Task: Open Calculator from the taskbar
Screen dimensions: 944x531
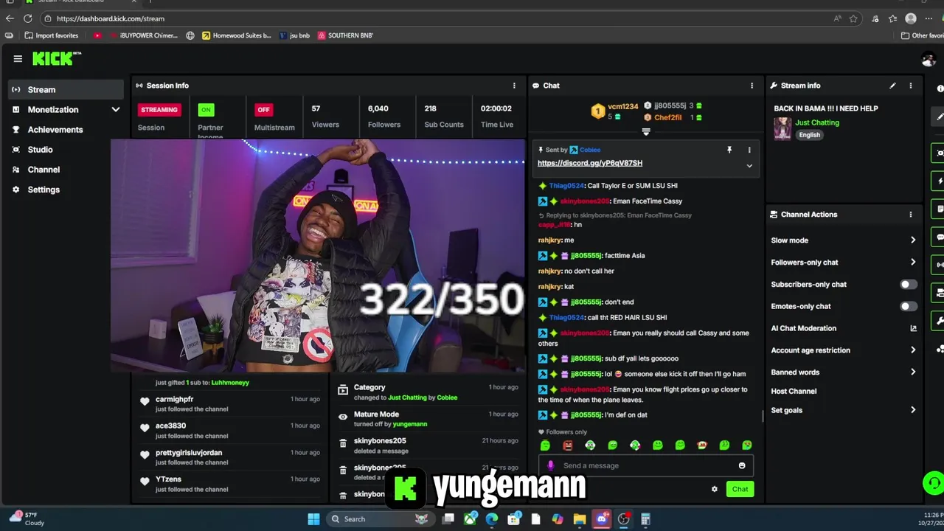Action: pos(645,519)
